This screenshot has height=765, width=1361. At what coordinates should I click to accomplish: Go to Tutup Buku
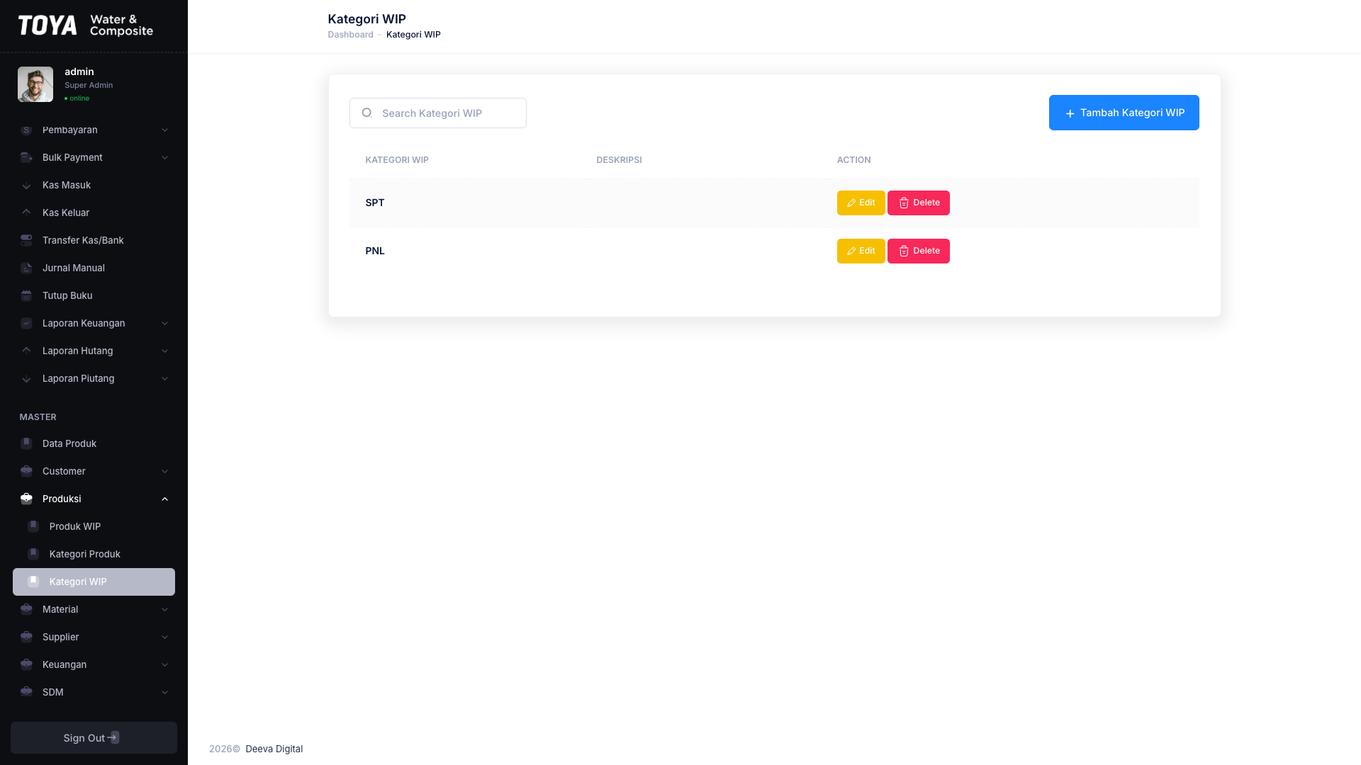(94, 296)
